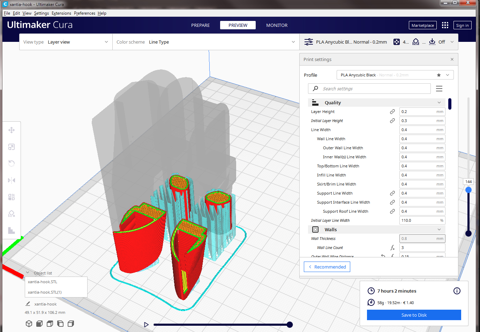The width and height of the screenshot is (480, 332).
Task: Click link icon next to Support Interface Line Width
Action: pos(392,202)
